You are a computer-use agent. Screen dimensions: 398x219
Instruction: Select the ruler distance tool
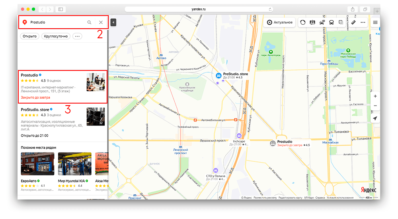tap(353, 22)
